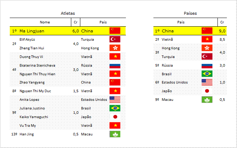Click the China flag in the Países first row
This screenshot has width=237, height=148.
click(x=207, y=31)
